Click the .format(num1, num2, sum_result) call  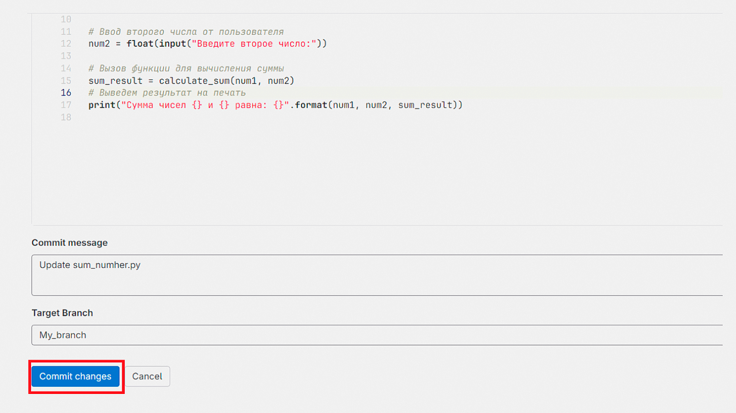coord(377,105)
